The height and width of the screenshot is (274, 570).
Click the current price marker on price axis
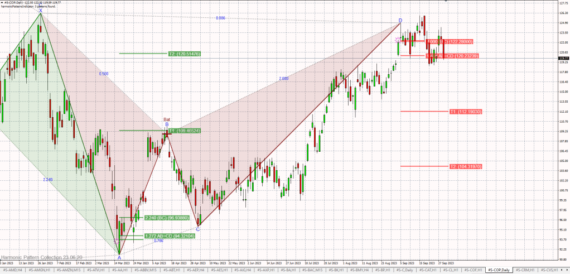(x=563, y=58)
